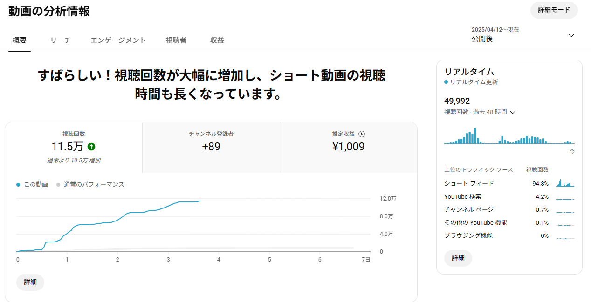Open the 収益 tab
Viewport: 591px width, 302px height.
(217, 40)
